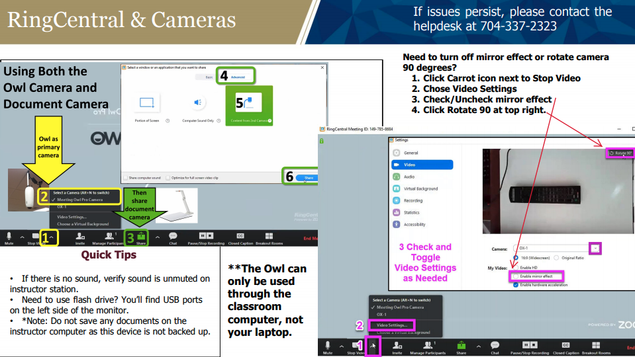This screenshot has height=357, width=635.
Task: Switch to Advanced tab in share dialog
Action: [x=238, y=77]
